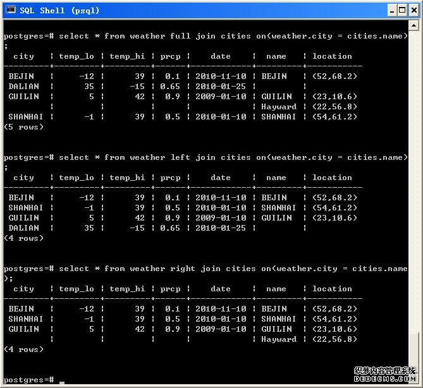The height and width of the screenshot is (388, 423).
Task: Click the SQL Shell (psql) title bar text
Action: tap(59, 10)
